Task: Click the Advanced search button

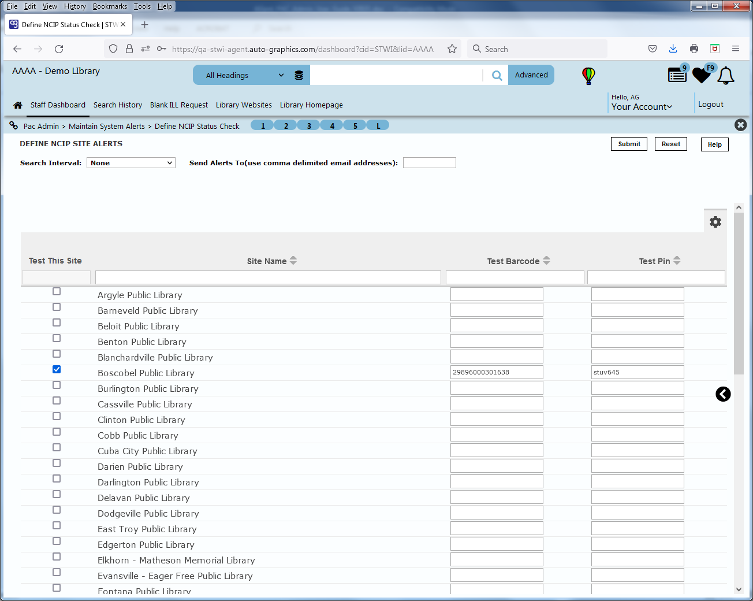Action: click(x=531, y=75)
